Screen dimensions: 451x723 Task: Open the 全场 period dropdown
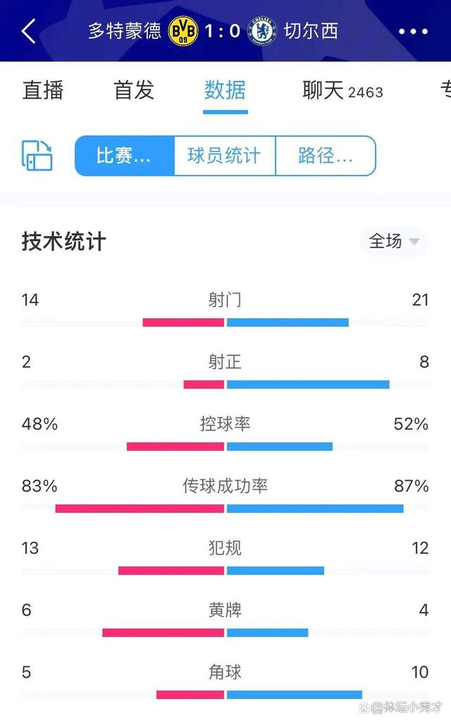coord(393,241)
